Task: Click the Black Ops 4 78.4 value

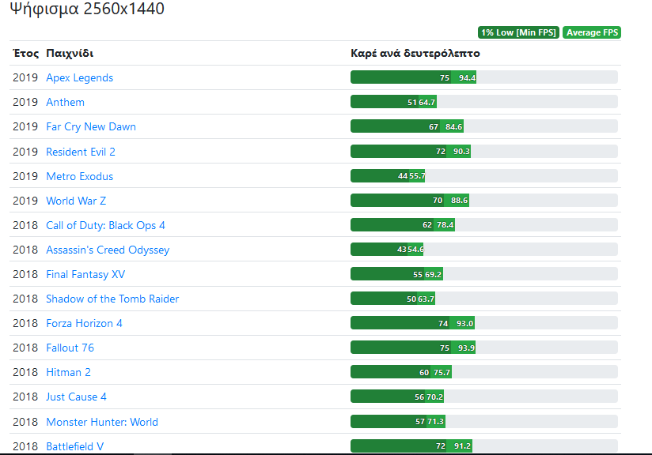Action: pyautogui.click(x=445, y=225)
